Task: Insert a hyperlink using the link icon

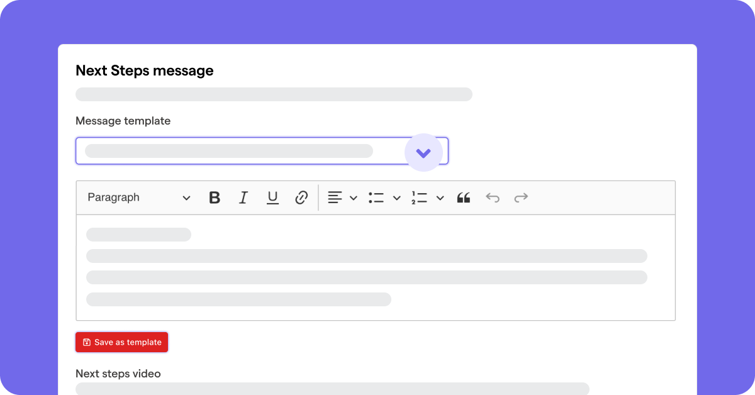Action: tap(301, 197)
